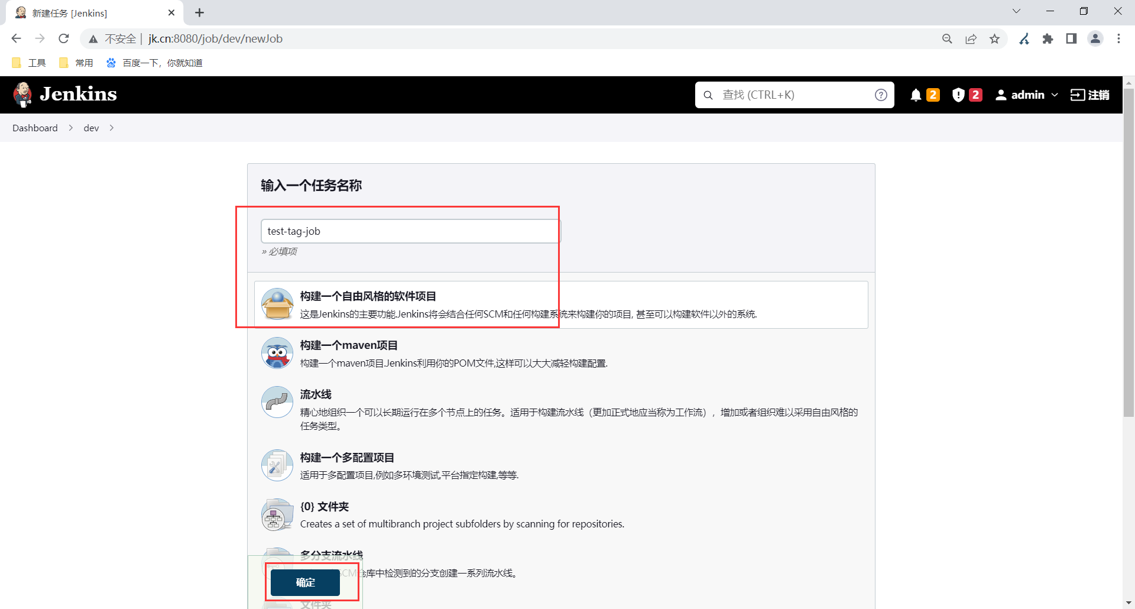Open the security warnings shield icon
The width and height of the screenshot is (1135, 609).
coord(958,95)
